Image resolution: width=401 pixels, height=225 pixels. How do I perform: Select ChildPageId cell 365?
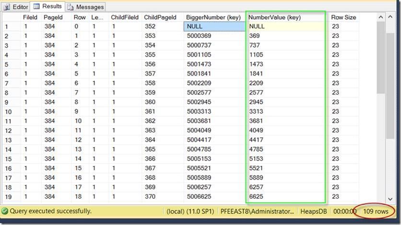coord(163,149)
